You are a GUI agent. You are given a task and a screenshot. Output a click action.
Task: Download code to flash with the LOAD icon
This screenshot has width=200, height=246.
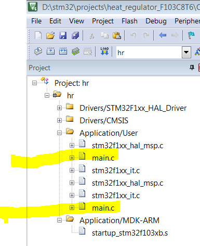104,51
